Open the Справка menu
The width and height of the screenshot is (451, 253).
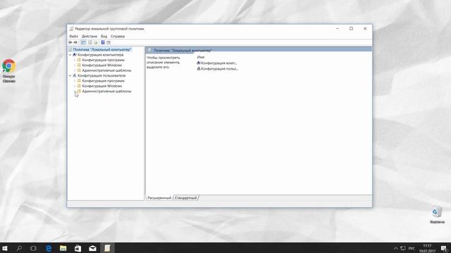[118, 36]
